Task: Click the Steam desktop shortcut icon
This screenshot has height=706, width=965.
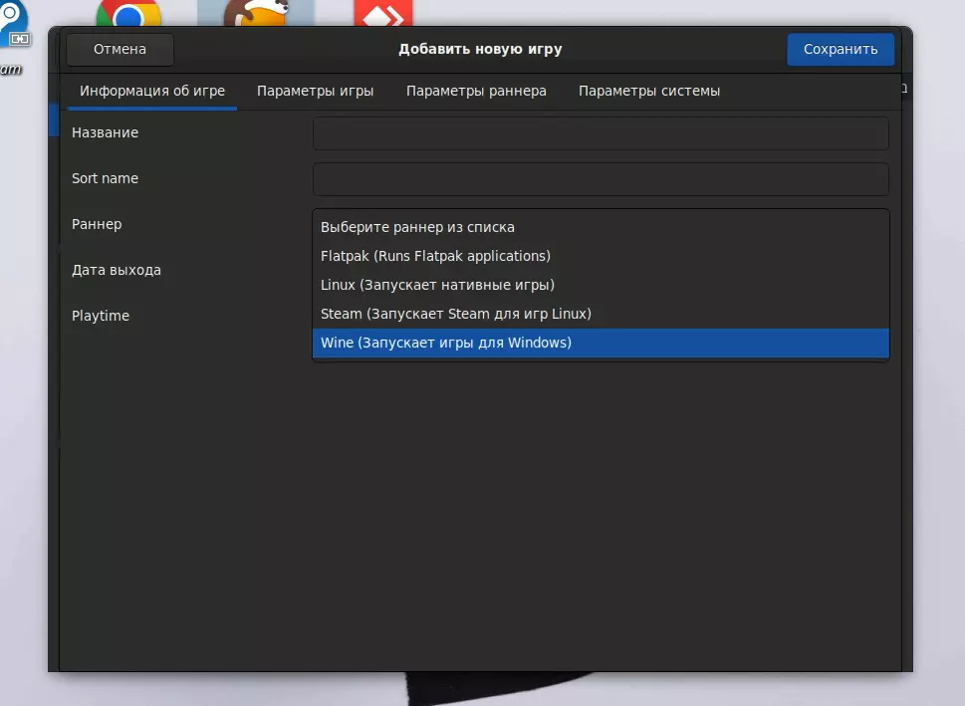Action: pyautogui.click(x=14, y=23)
